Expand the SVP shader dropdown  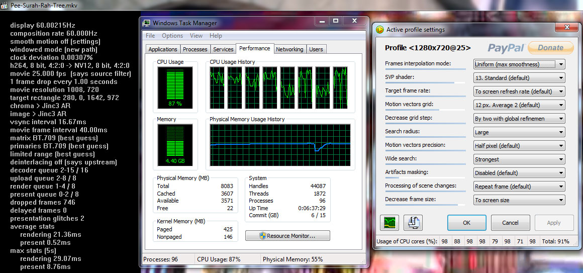pos(519,78)
